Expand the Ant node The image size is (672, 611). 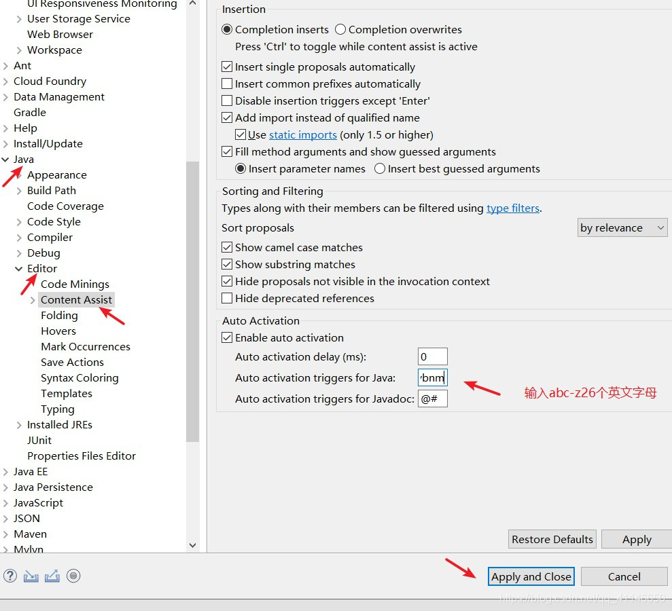point(5,66)
